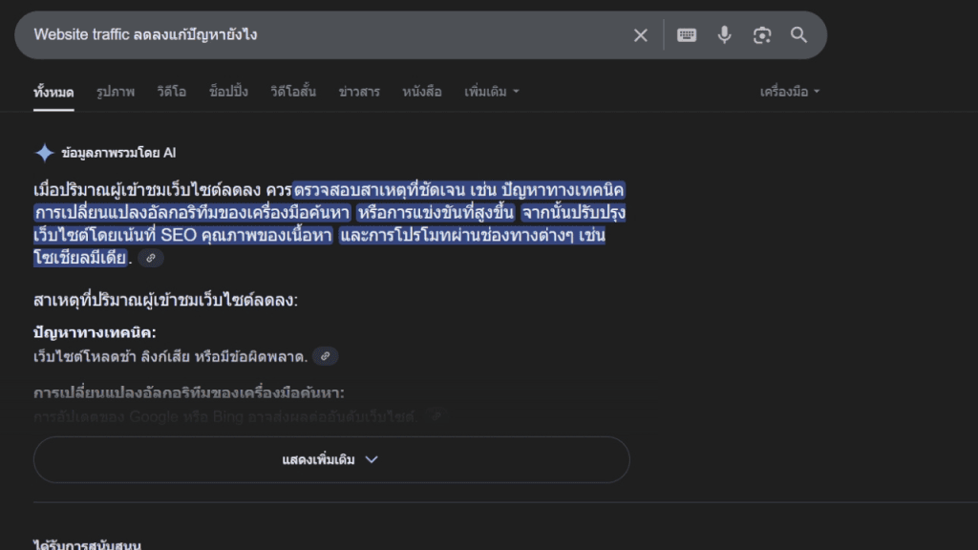Activate voice search with the microphone icon

coord(724,34)
